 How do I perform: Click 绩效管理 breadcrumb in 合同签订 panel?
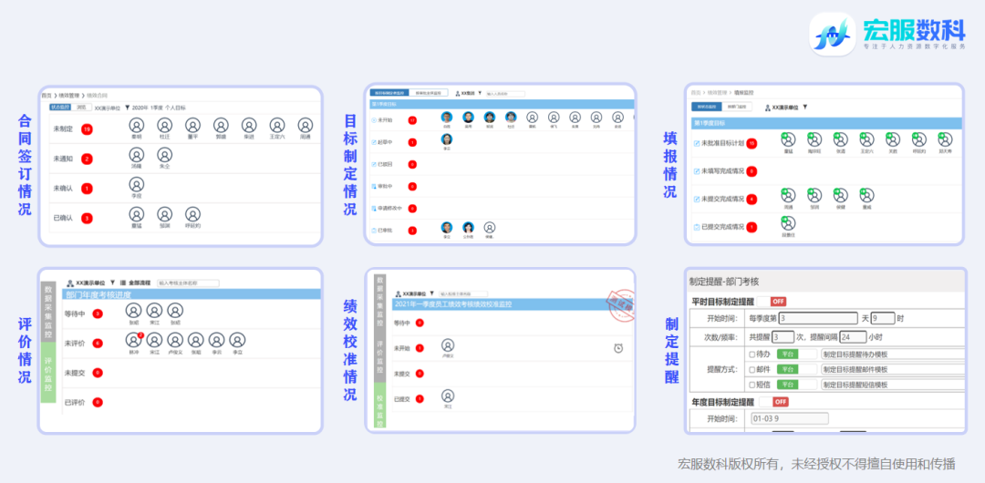click(x=68, y=96)
